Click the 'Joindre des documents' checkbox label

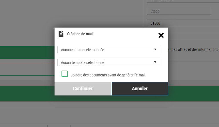point(108,75)
